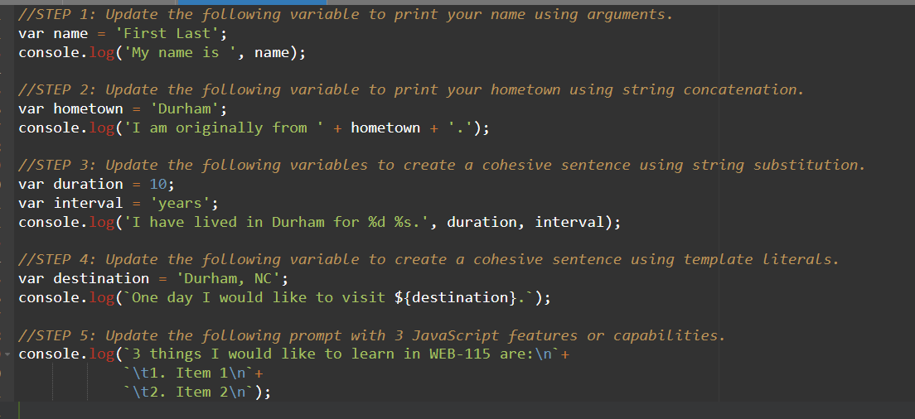915x419 pixels.
Task: Click the 'Durham' string assigned to hometown
Action: pyautogui.click(x=182, y=109)
